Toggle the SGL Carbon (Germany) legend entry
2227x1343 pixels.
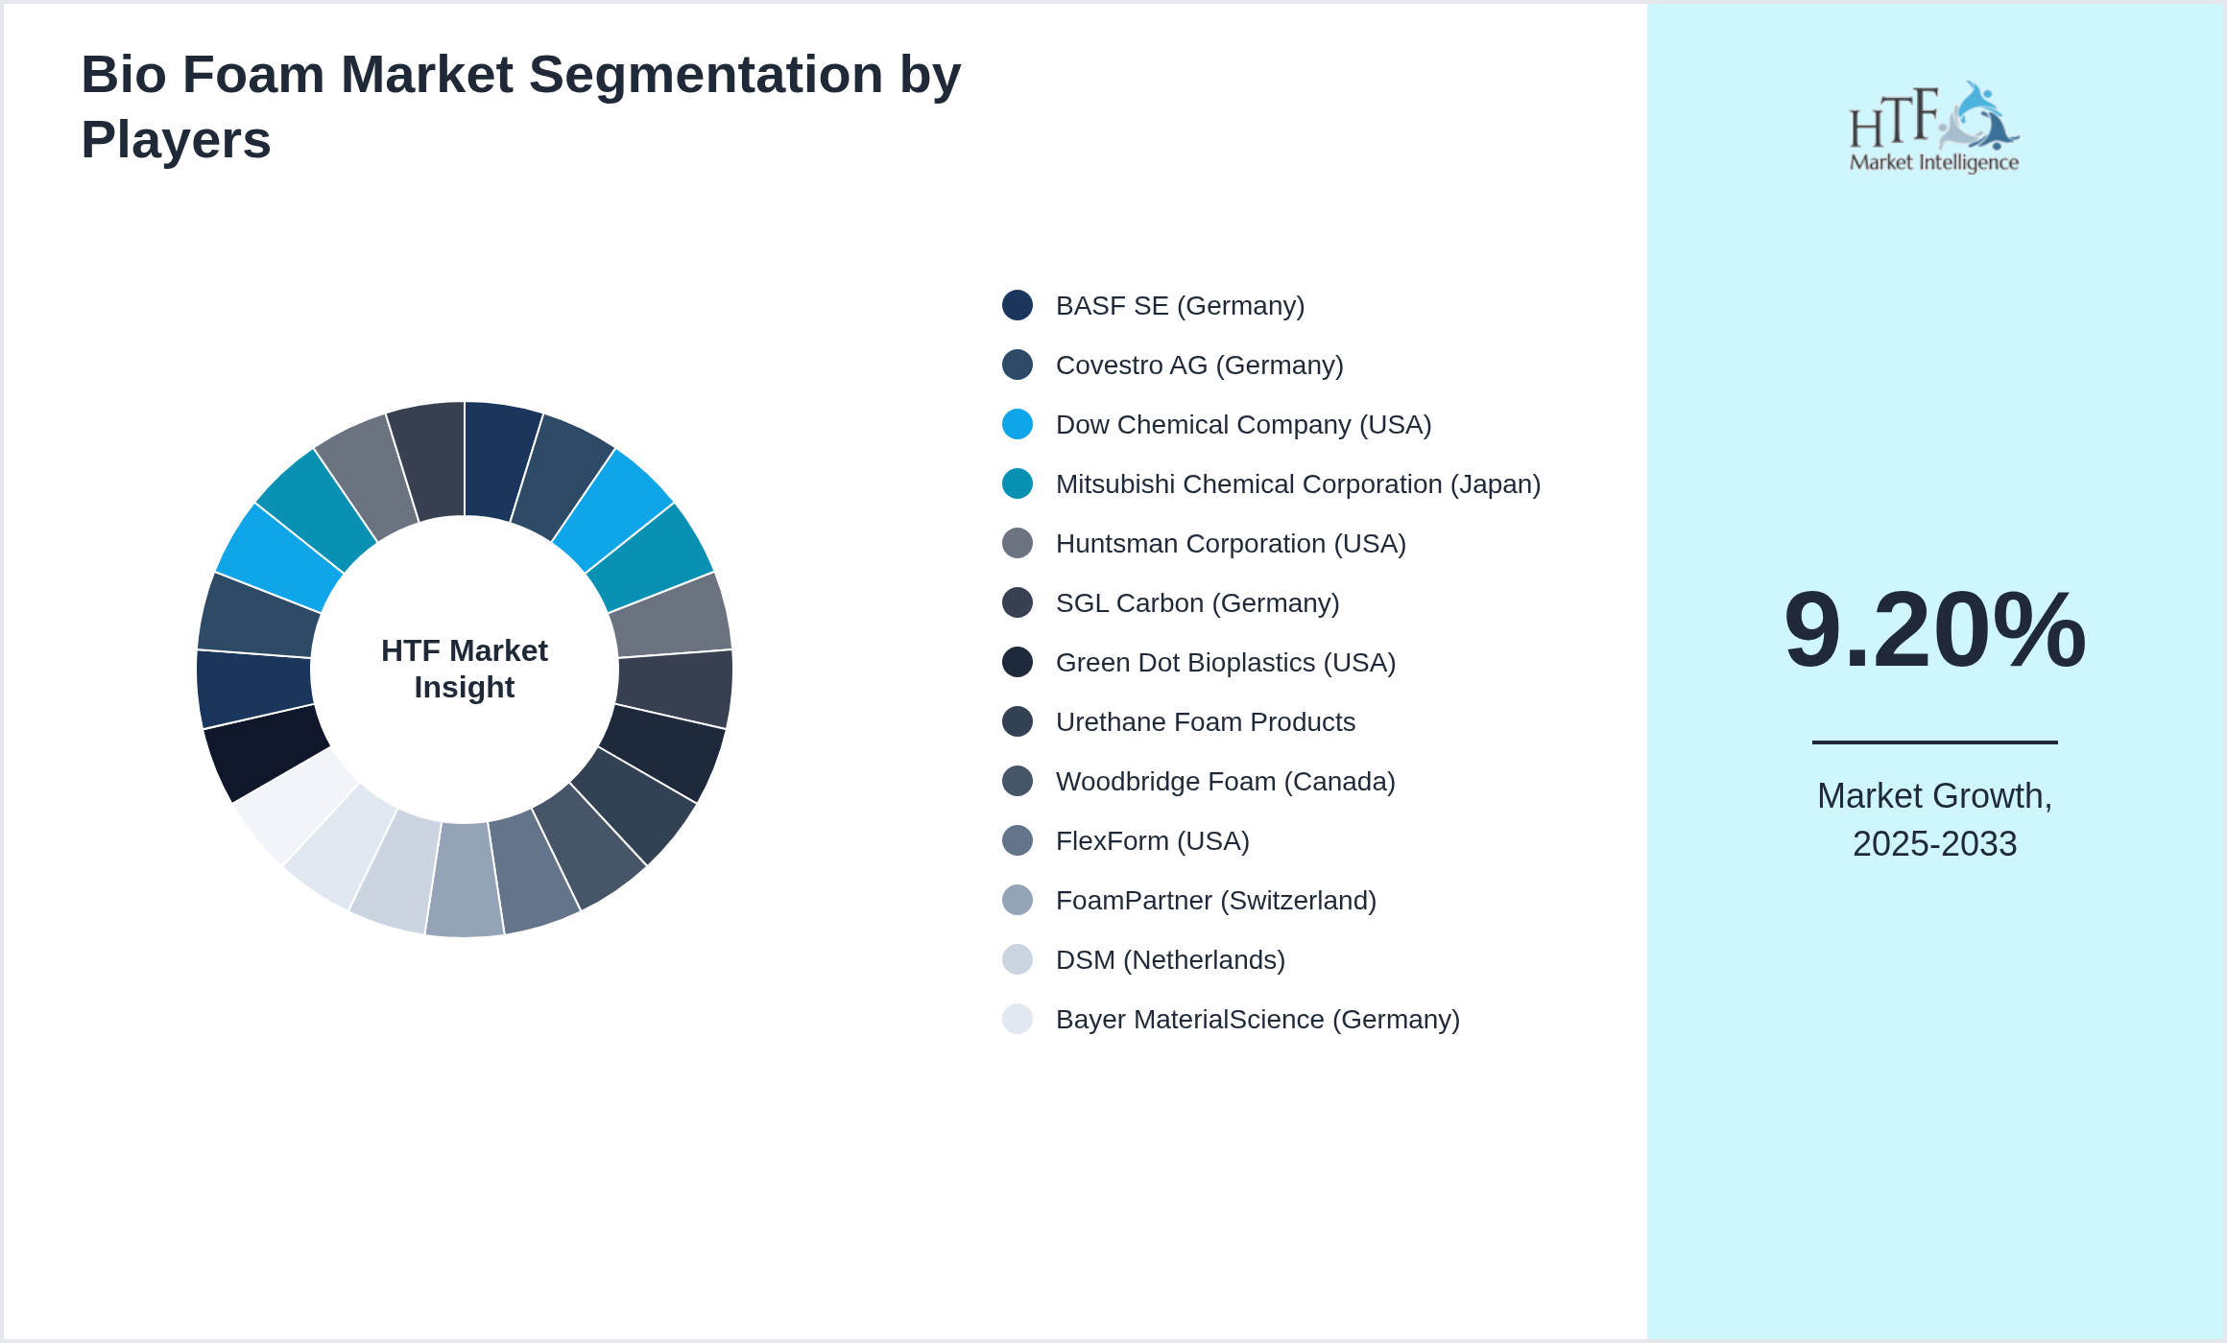[1196, 602]
